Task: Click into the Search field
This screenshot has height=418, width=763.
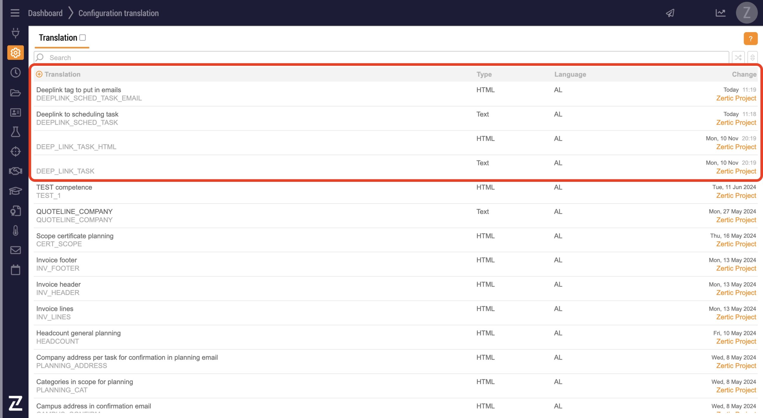Action: (381, 58)
